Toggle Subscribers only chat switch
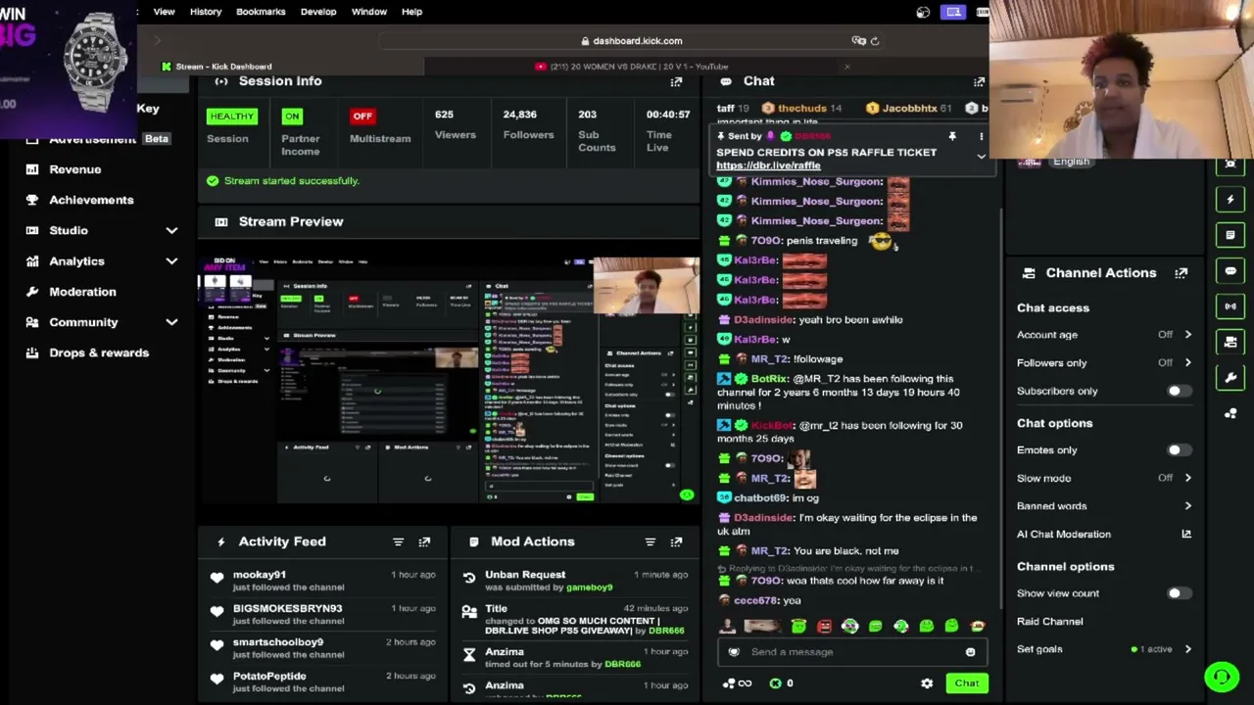The image size is (1254, 705). click(x=1179, y=391)
